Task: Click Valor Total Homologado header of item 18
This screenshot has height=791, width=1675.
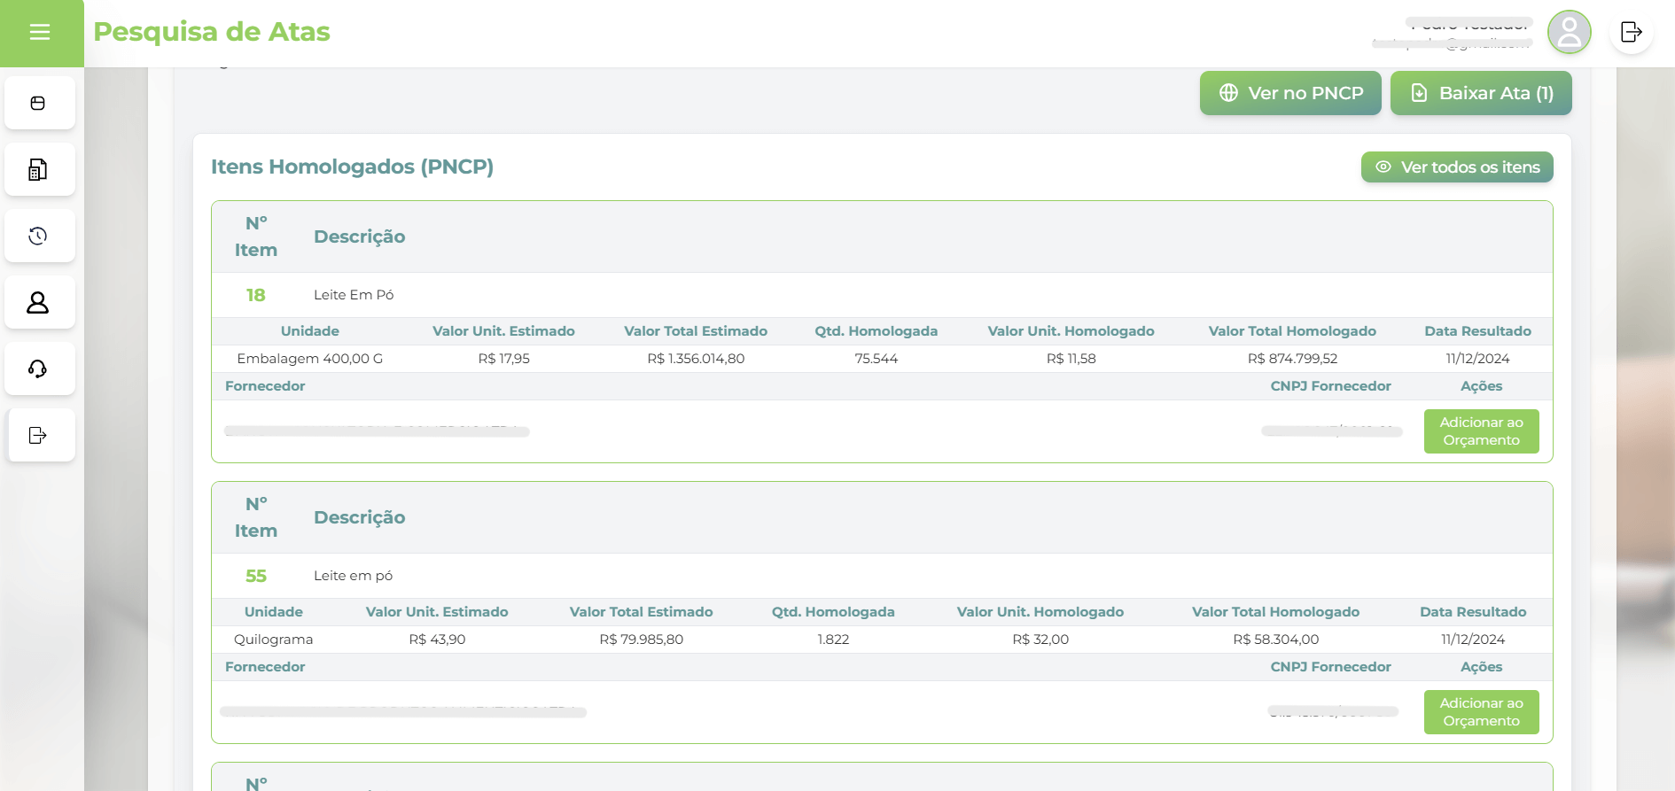Action: (1292, 331)
